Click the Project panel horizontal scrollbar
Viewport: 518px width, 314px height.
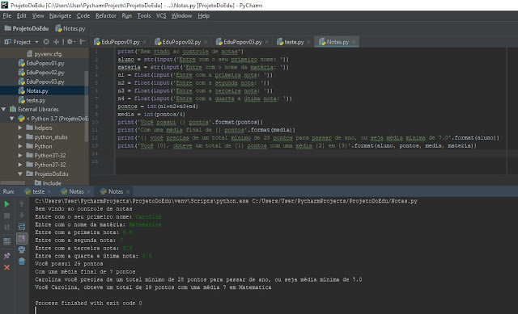point(13,182)
